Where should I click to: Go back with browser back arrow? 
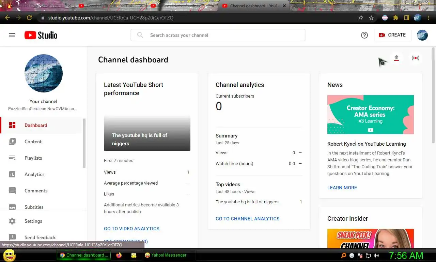point(7,18)
